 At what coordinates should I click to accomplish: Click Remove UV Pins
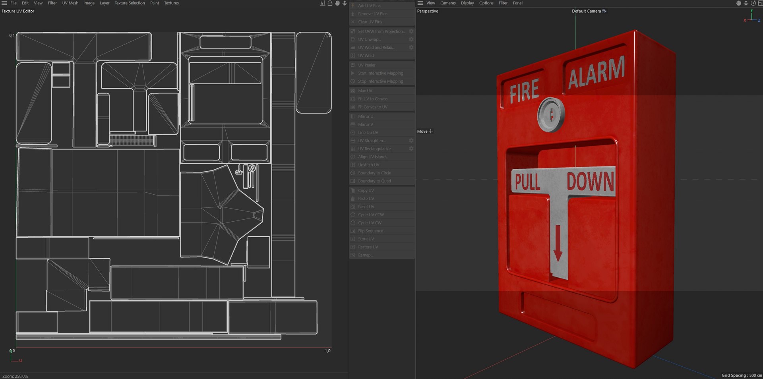tap(382, 14)
